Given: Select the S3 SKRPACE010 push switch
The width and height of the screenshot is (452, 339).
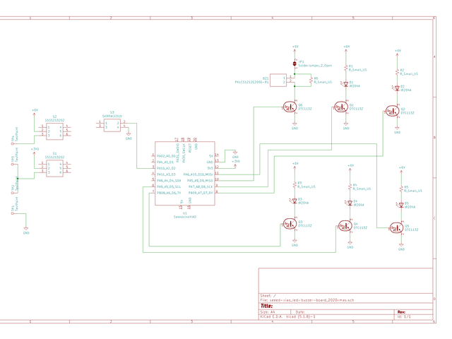Looking at the screenshot, I should click(112, 125).
